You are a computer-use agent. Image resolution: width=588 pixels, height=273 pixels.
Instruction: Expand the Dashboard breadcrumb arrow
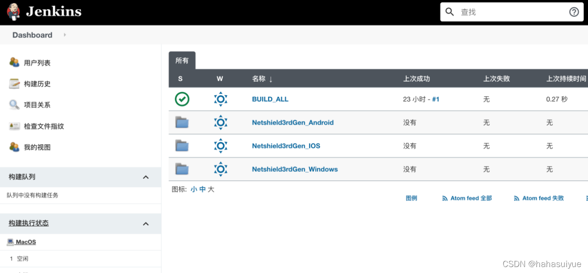click(65, 35)
